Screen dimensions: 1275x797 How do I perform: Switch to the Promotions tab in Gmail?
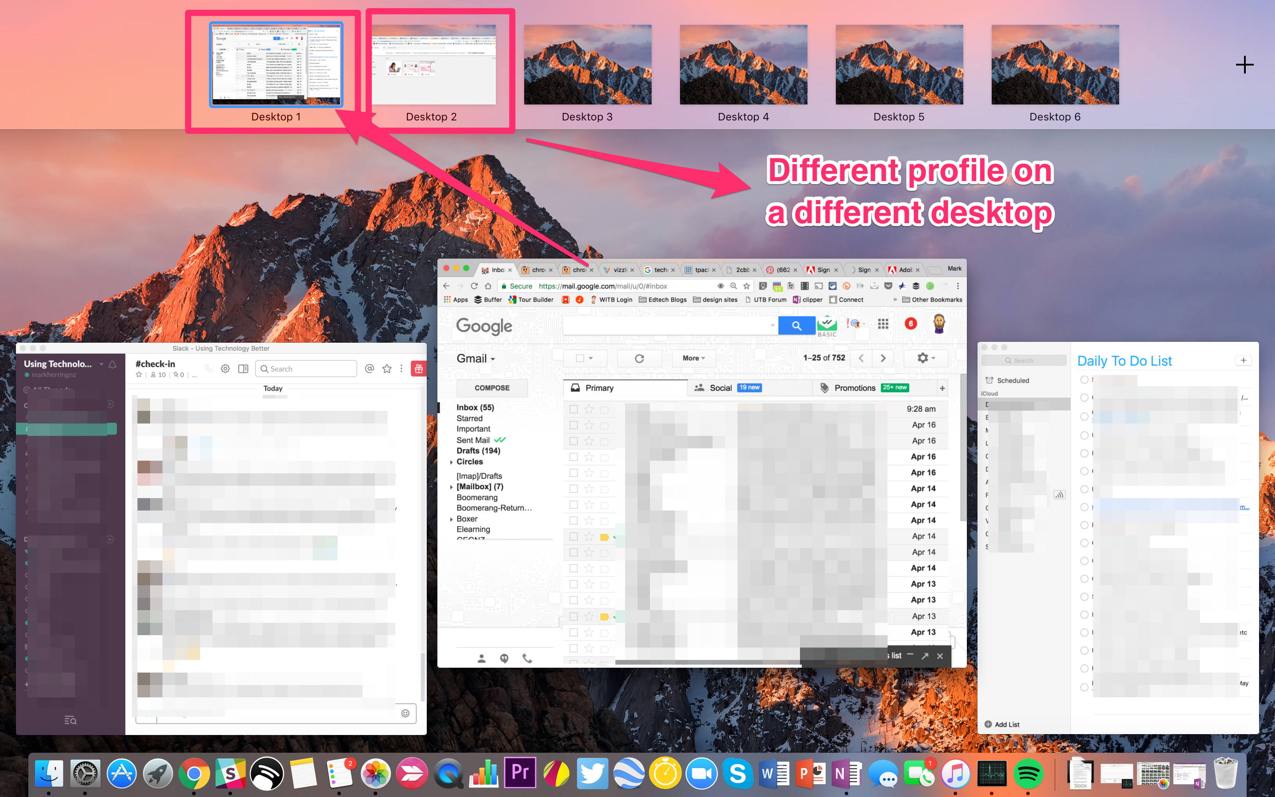pyautogui.click(x=875, y=388)
